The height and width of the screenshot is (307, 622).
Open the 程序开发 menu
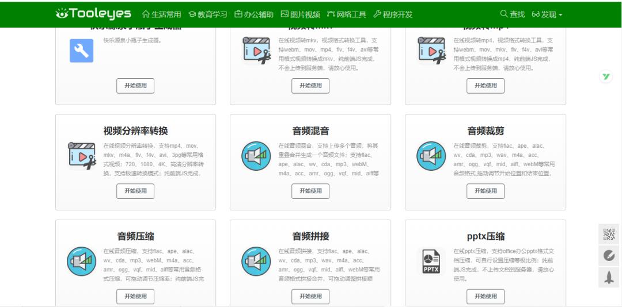[x=393, y=14]
